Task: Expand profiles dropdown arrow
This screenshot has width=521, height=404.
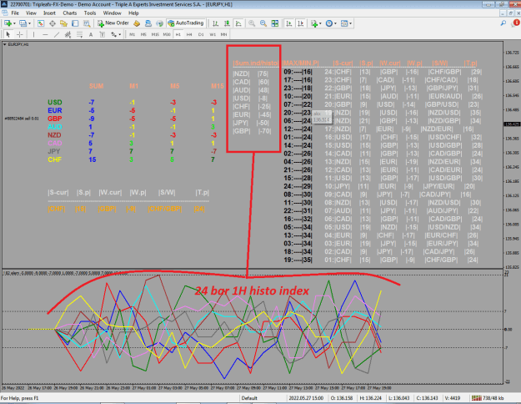Action: [x=29, y=23]
